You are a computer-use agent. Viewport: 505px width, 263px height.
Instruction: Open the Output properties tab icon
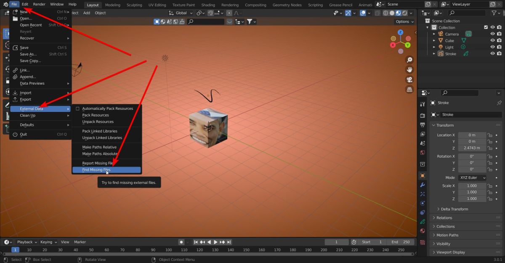[423, 125]
